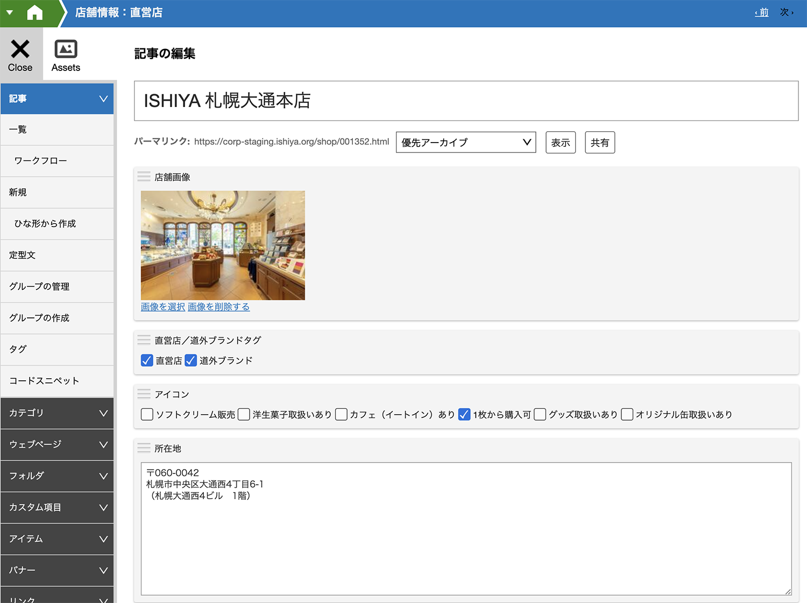Collapse the 記事 sidebar section
This screenshot has height=603, width=807.
pos(57,98)
